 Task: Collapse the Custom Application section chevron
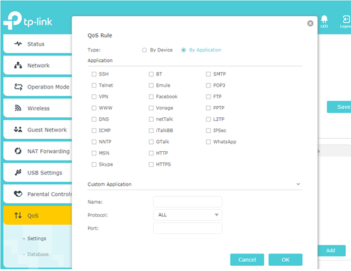298,184
